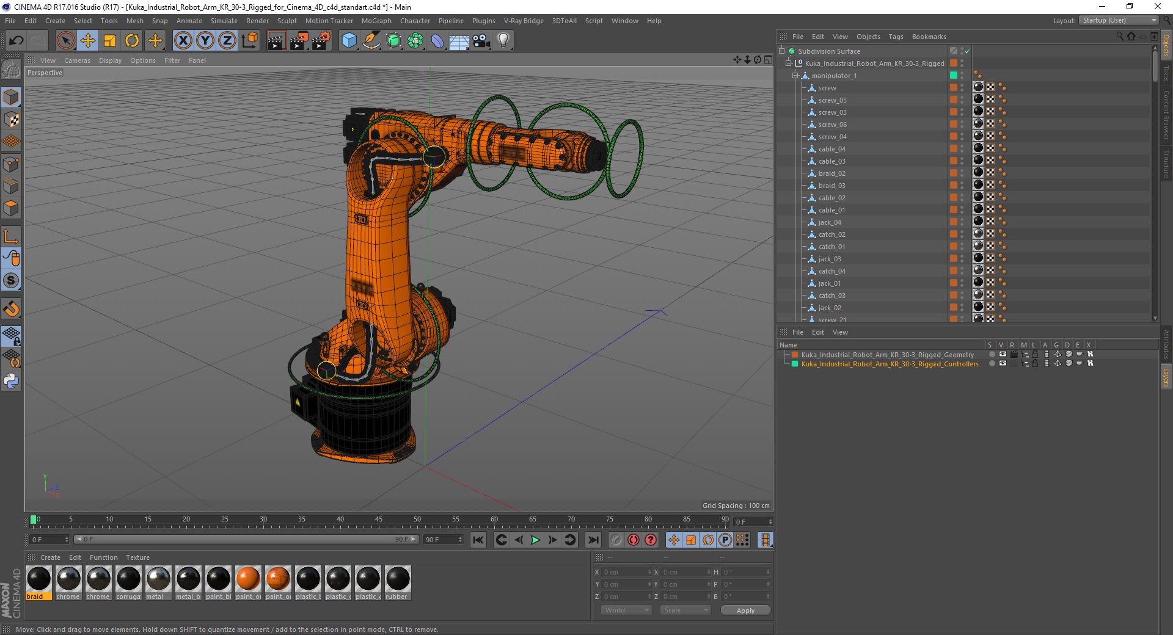Toggle Subdivision Surface enable checkmark

968,51
